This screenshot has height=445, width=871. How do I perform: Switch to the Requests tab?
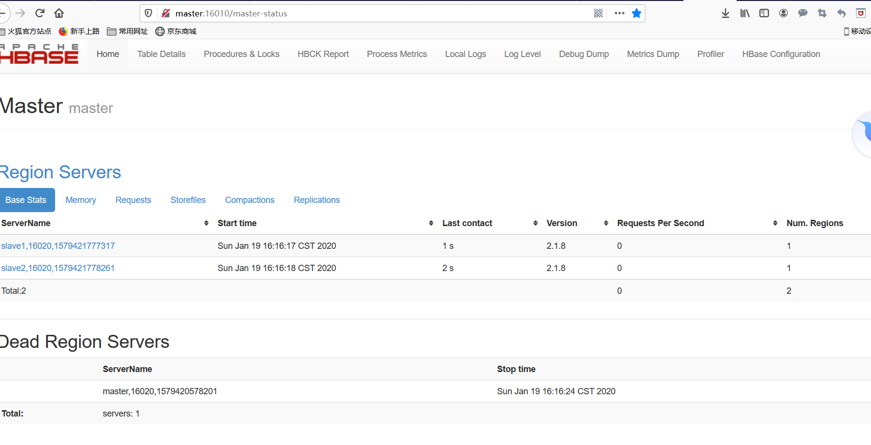(133, 200)
